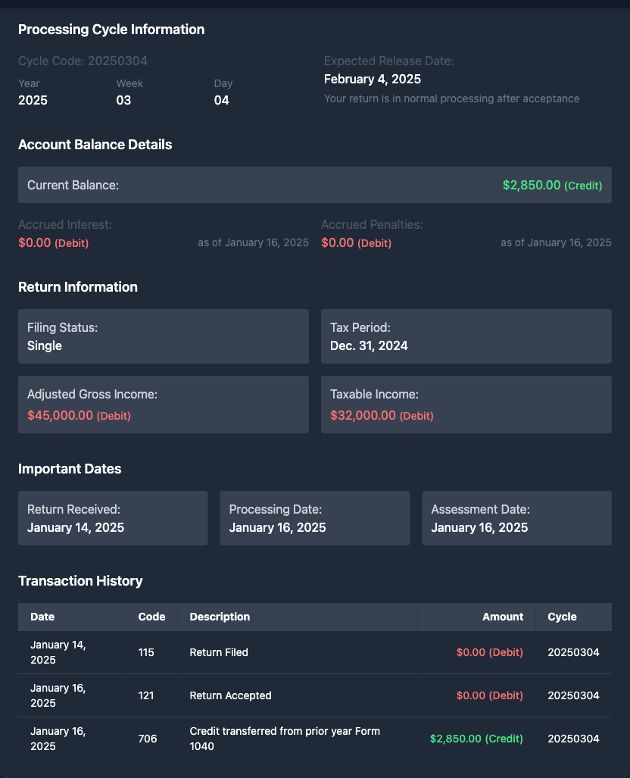Click the prior year credit transfer description
Image resolution: width=630 pixels, height=778 pixels.
285,739
